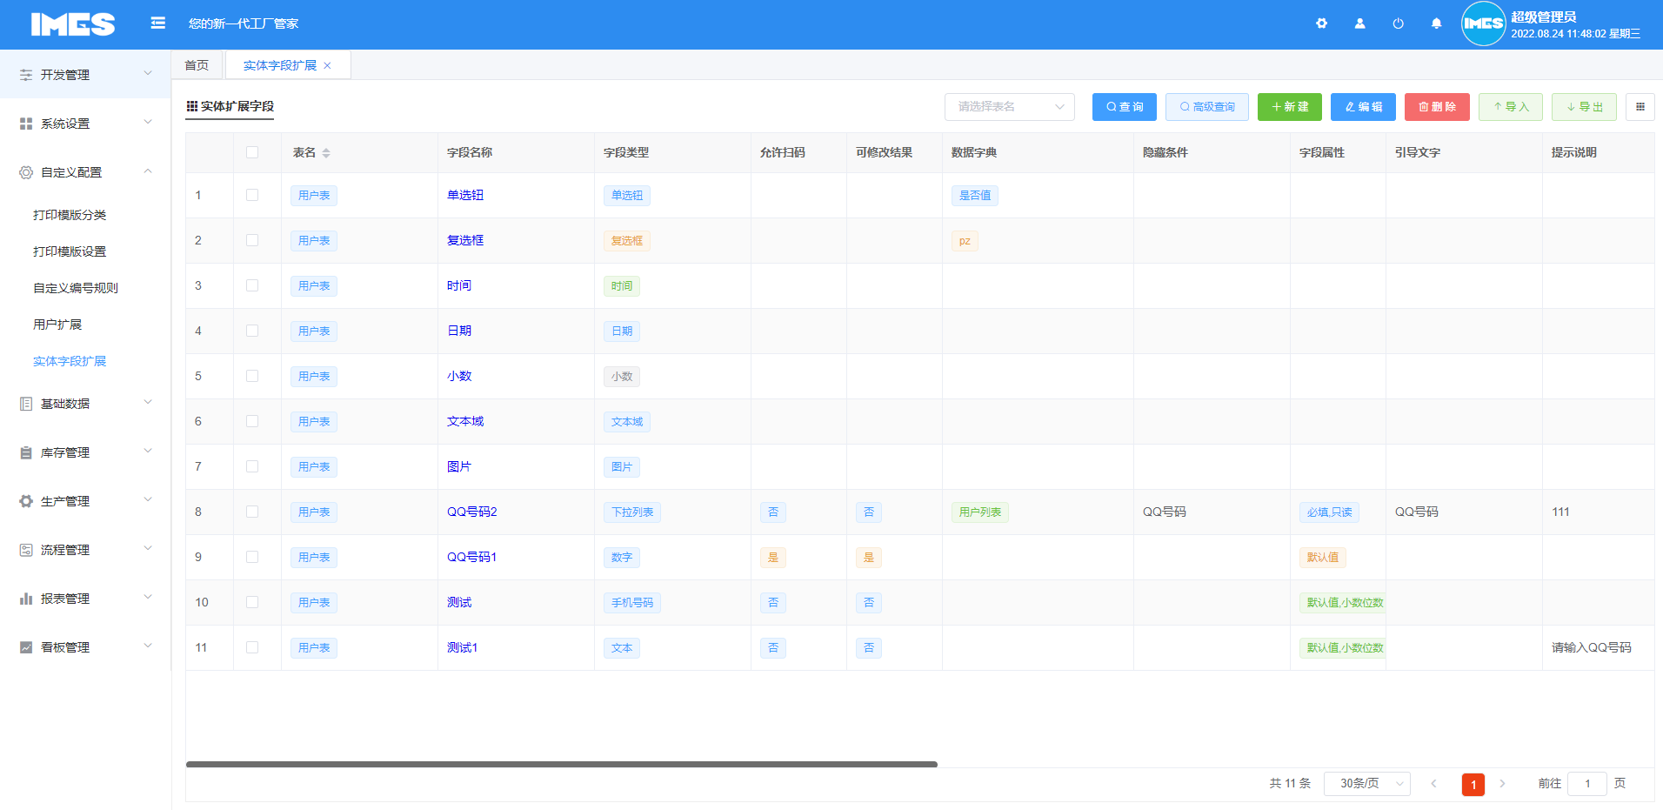1663x810 pixels.
Task: Click the 高级查询 button
Action: [x=1207, y=107]
